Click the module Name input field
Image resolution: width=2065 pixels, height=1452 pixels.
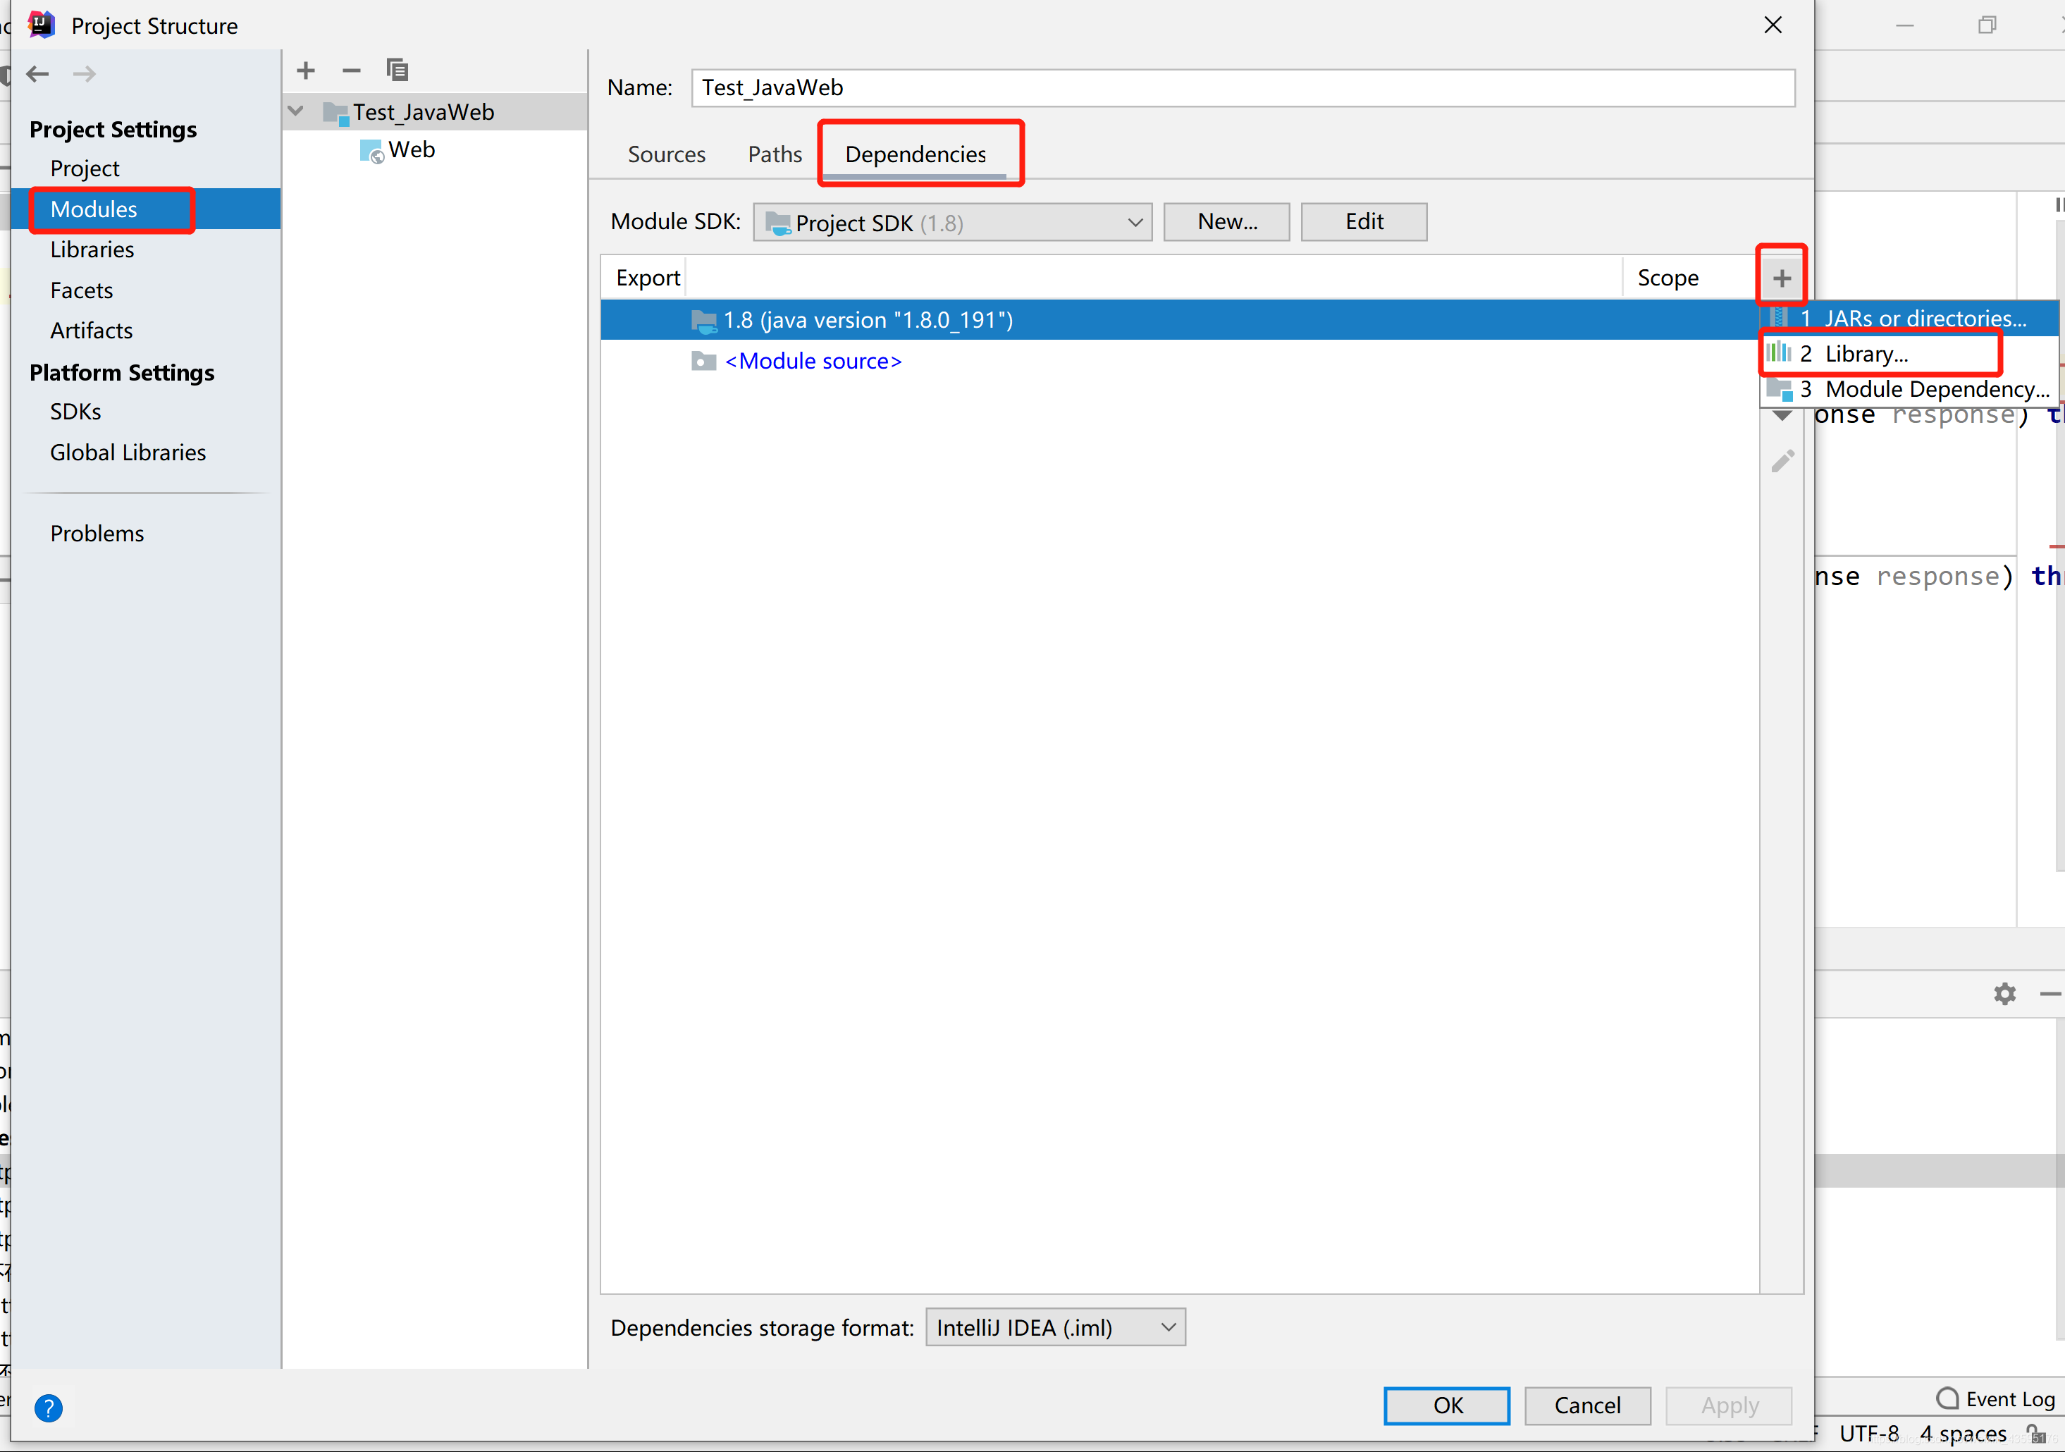[x=1243, y=88]
